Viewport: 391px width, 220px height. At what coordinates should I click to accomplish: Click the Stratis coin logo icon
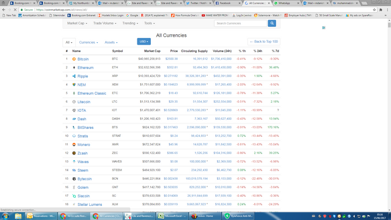74,136
